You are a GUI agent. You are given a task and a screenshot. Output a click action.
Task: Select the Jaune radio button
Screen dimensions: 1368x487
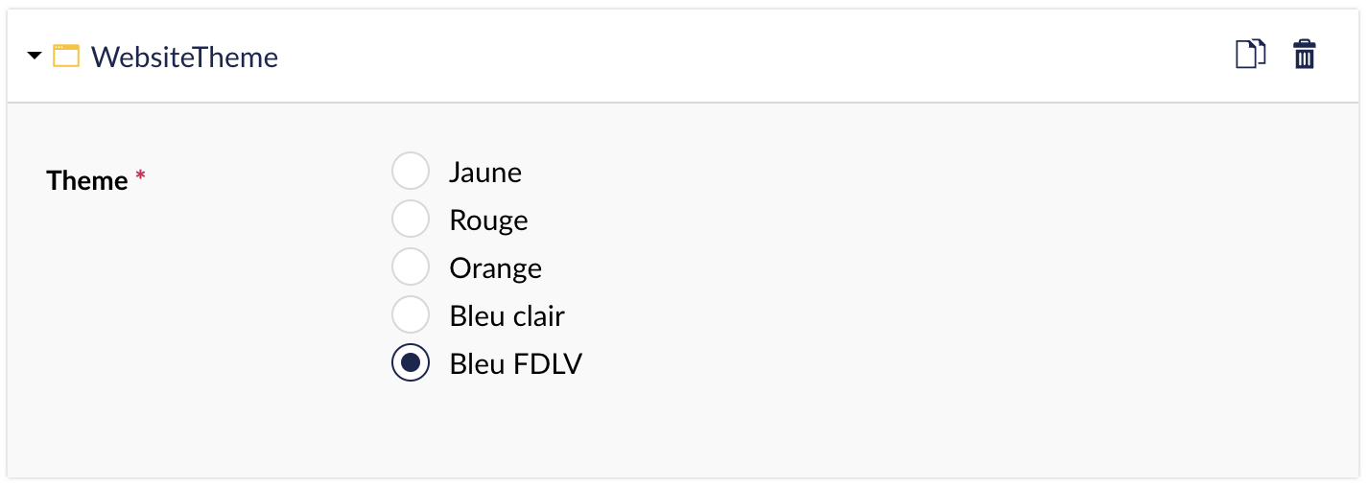point(411,172)
